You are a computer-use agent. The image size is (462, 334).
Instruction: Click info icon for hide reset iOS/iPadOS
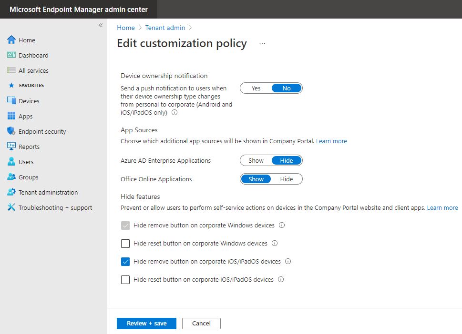pyautogui.click(x=281, y=279)
